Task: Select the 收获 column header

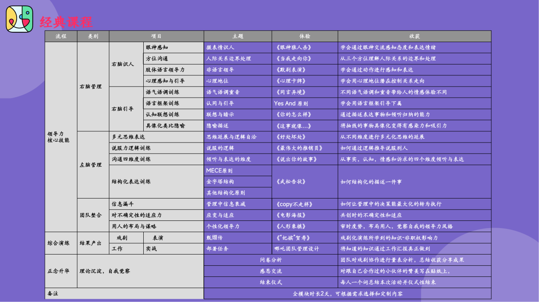Action: click(414, 36)
